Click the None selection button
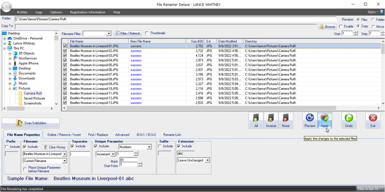 [x=286, y=120]
